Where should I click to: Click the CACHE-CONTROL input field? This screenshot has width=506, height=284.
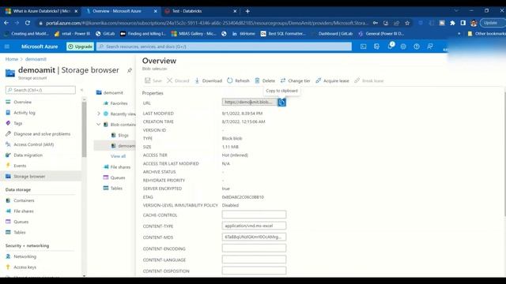point(254,215)
